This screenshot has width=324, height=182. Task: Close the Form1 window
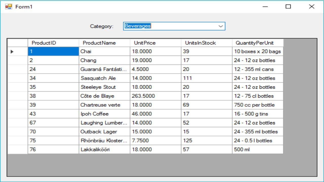tap(312, 7)
